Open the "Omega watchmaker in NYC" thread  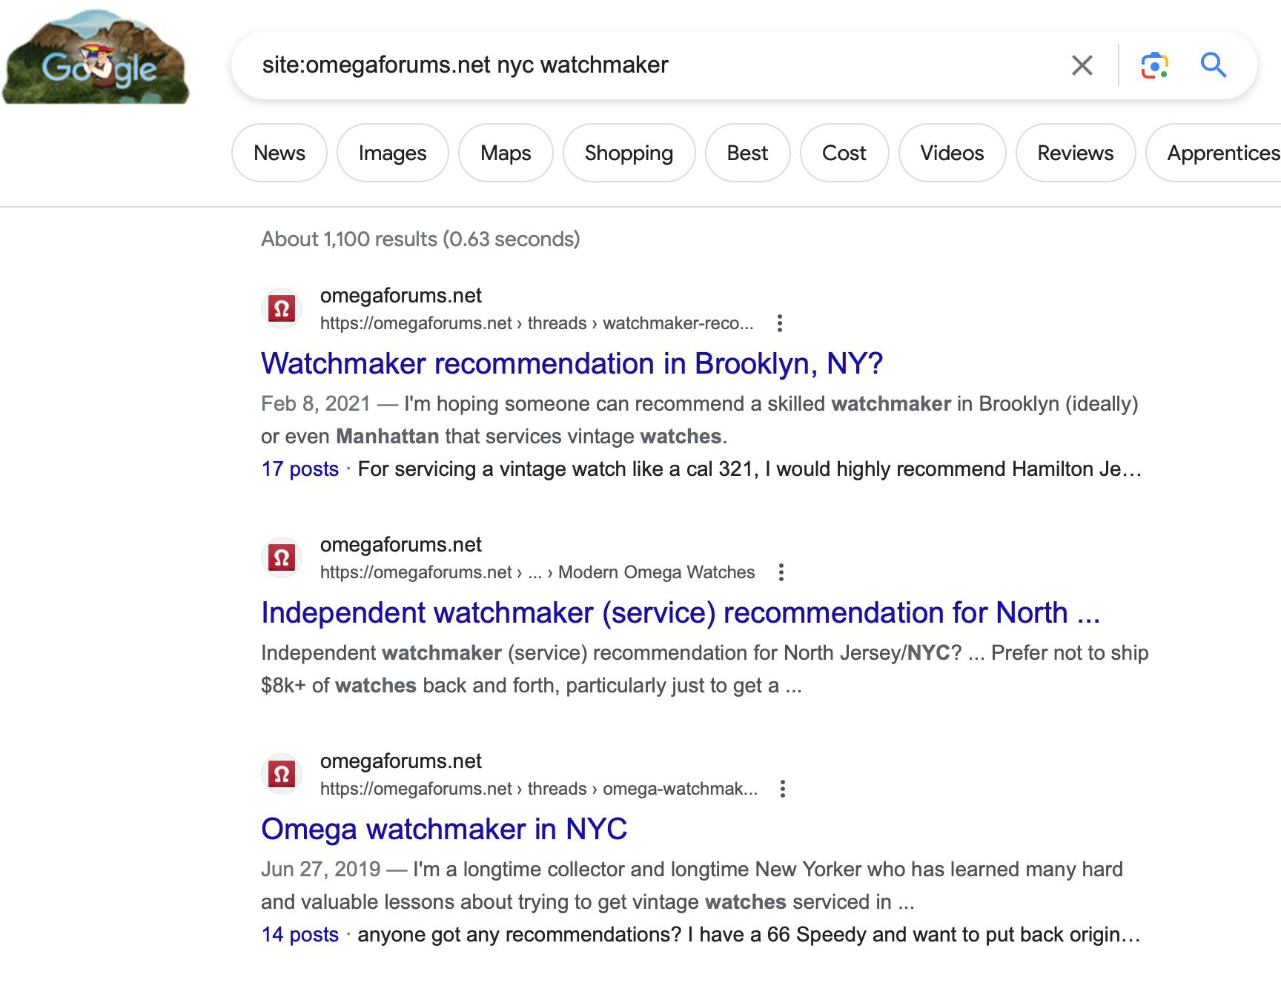(x=444, y=830)
